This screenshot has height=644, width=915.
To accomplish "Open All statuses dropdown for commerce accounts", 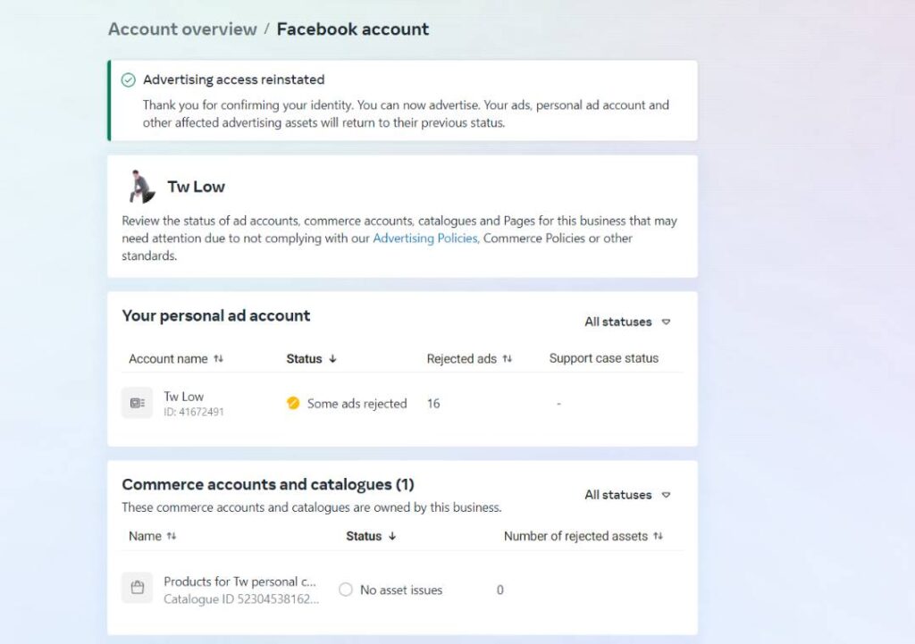I will click(627, 495).
